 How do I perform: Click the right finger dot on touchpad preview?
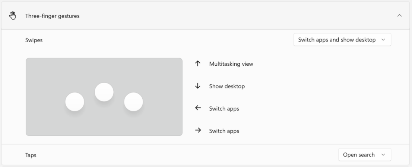click(133, 102)
